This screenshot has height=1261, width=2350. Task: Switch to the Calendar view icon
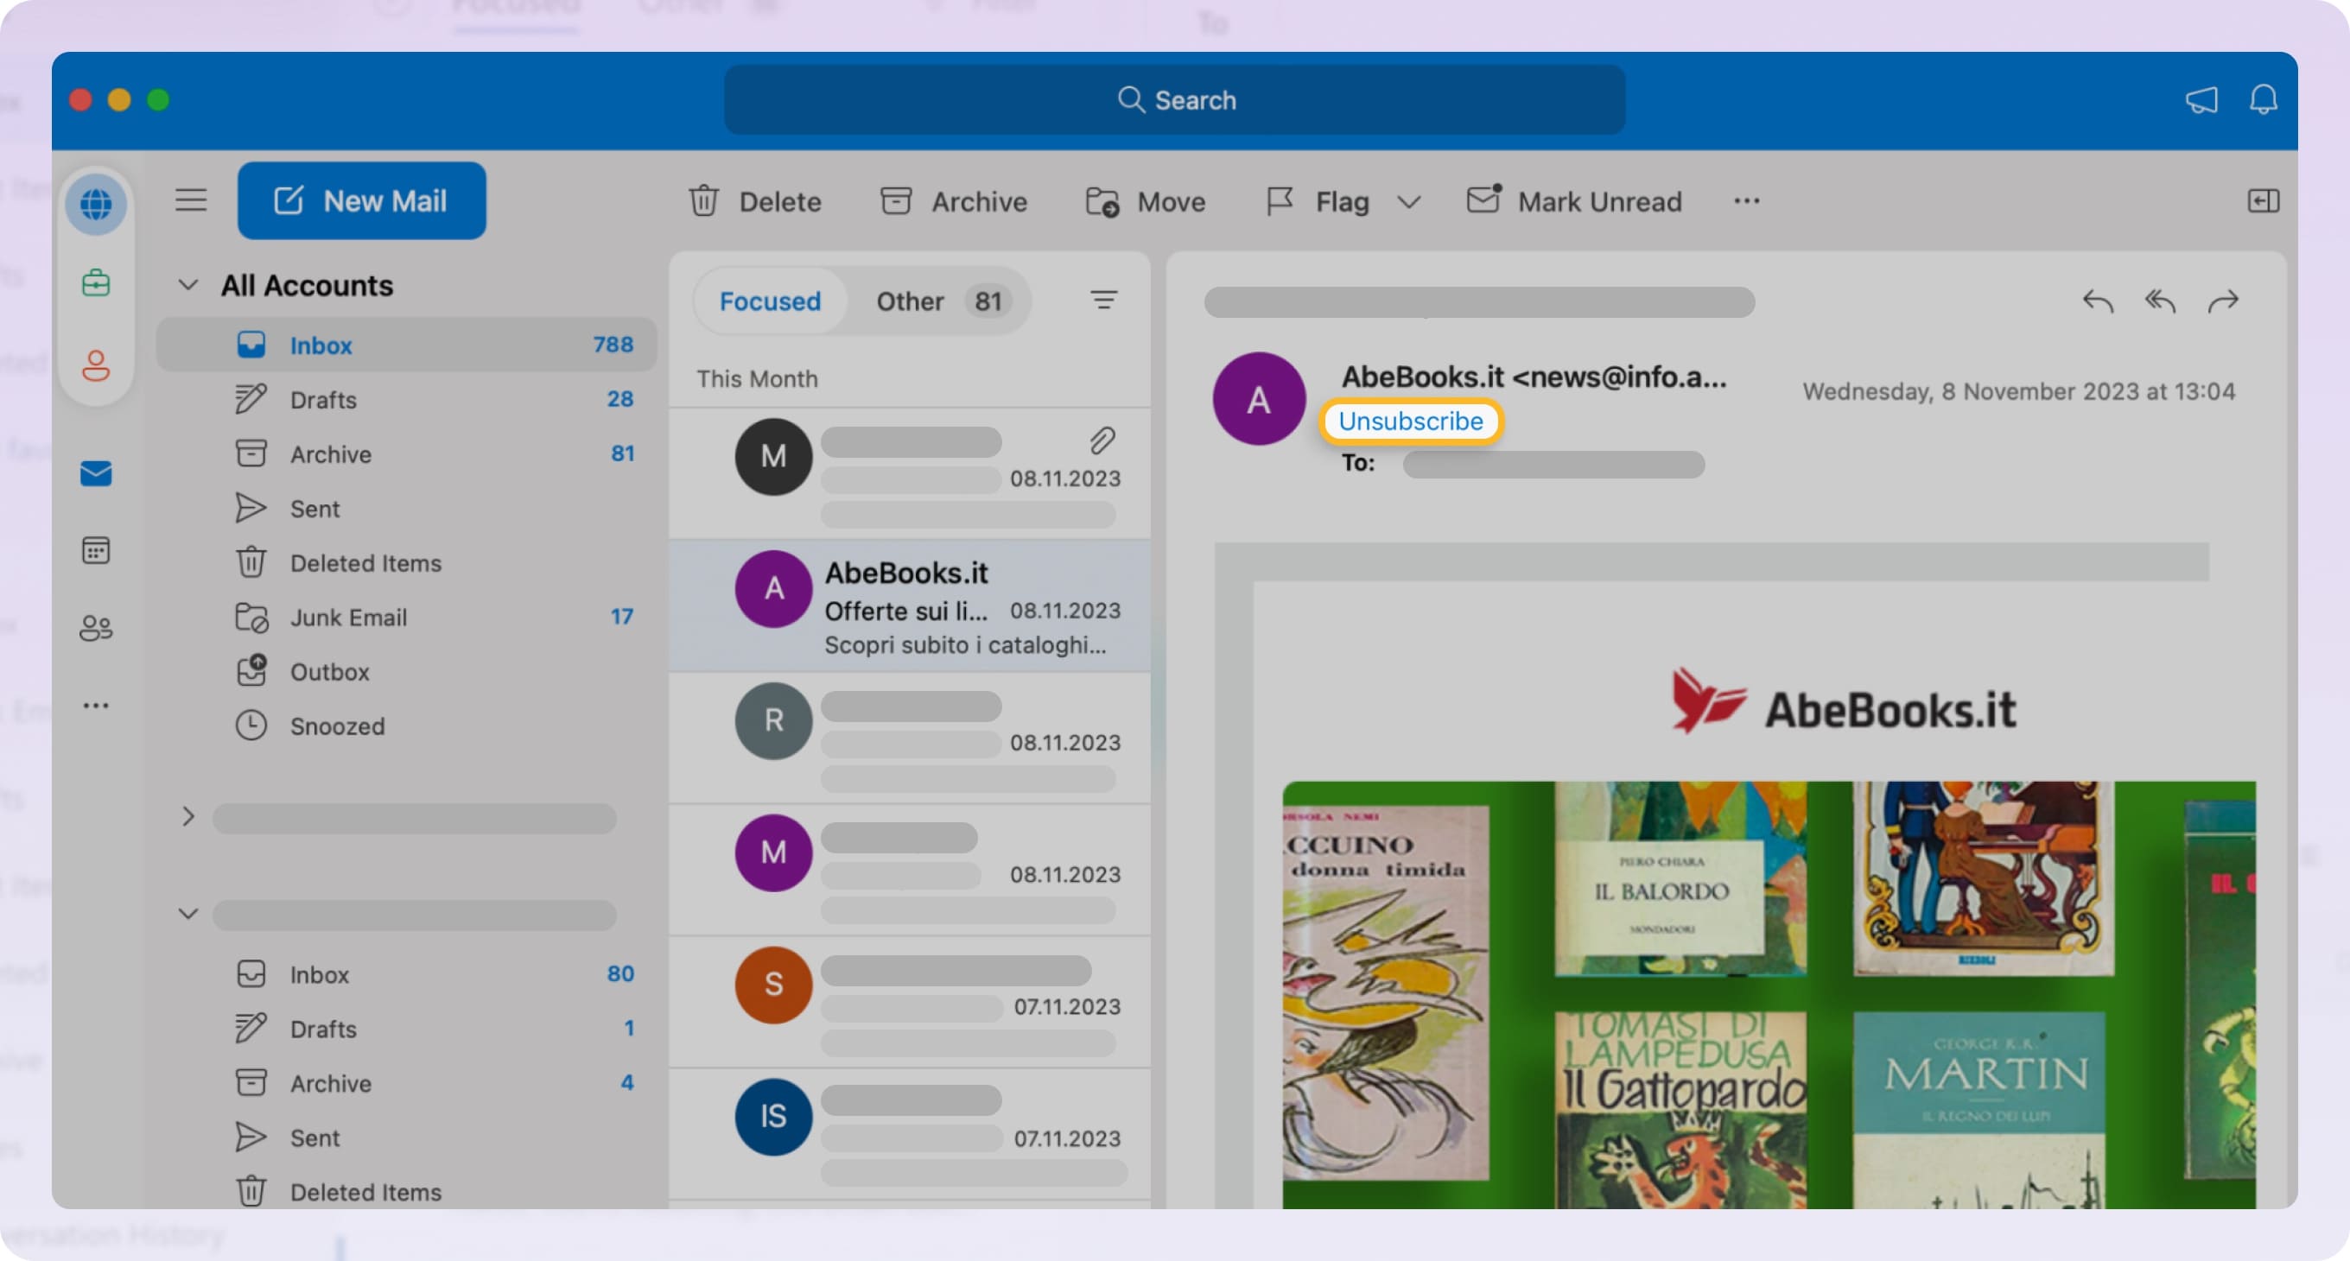(96, 550)
